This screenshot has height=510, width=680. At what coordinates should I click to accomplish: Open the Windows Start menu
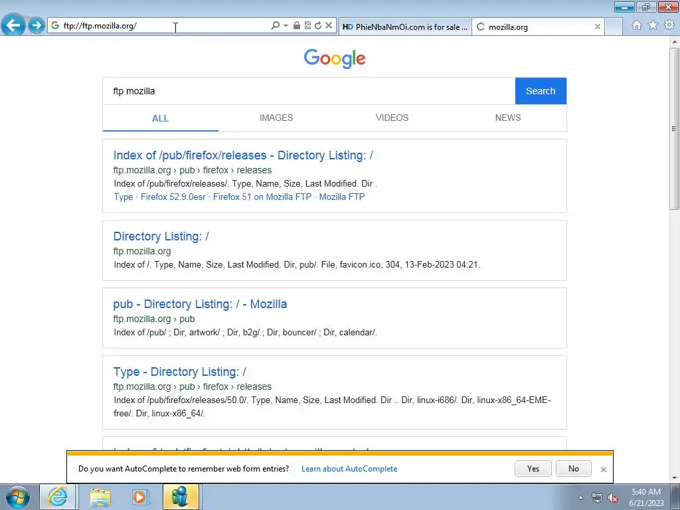click(18, 497)
